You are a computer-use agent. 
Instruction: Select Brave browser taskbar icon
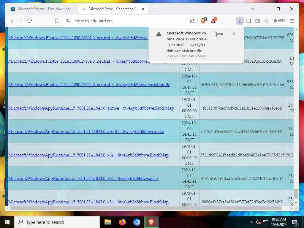tap(151, 222)
